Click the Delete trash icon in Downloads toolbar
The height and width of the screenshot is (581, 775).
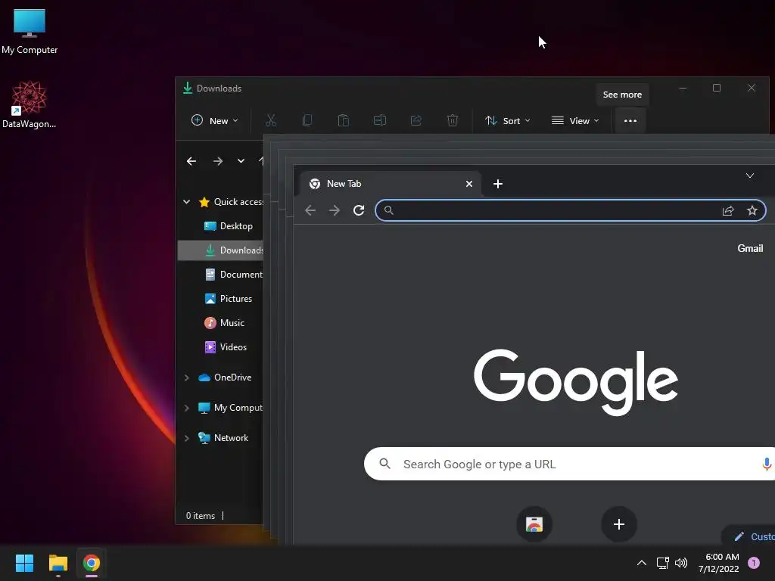(453, 120)
